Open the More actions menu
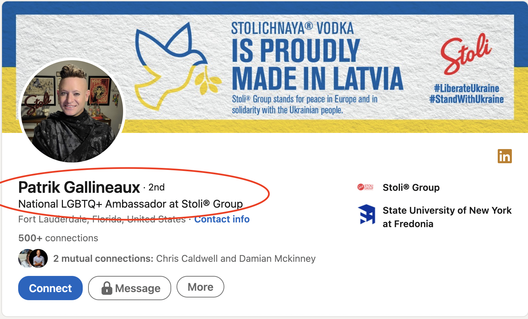The image size is (528, 319). (x=200, y=287)
